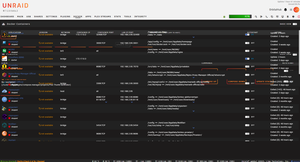Click the Compose Down button
This screenshot has width=300, height=162.
[x=236, y=81]
